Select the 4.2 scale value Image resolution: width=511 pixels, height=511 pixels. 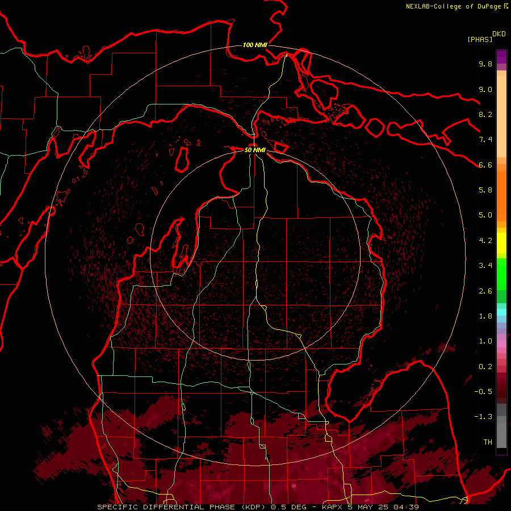(x=485, y=240)
